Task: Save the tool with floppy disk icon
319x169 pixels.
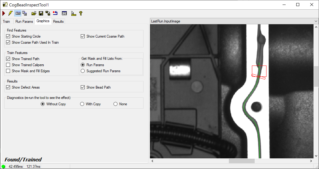Action: pyautogui.click(x=41, y=13)
